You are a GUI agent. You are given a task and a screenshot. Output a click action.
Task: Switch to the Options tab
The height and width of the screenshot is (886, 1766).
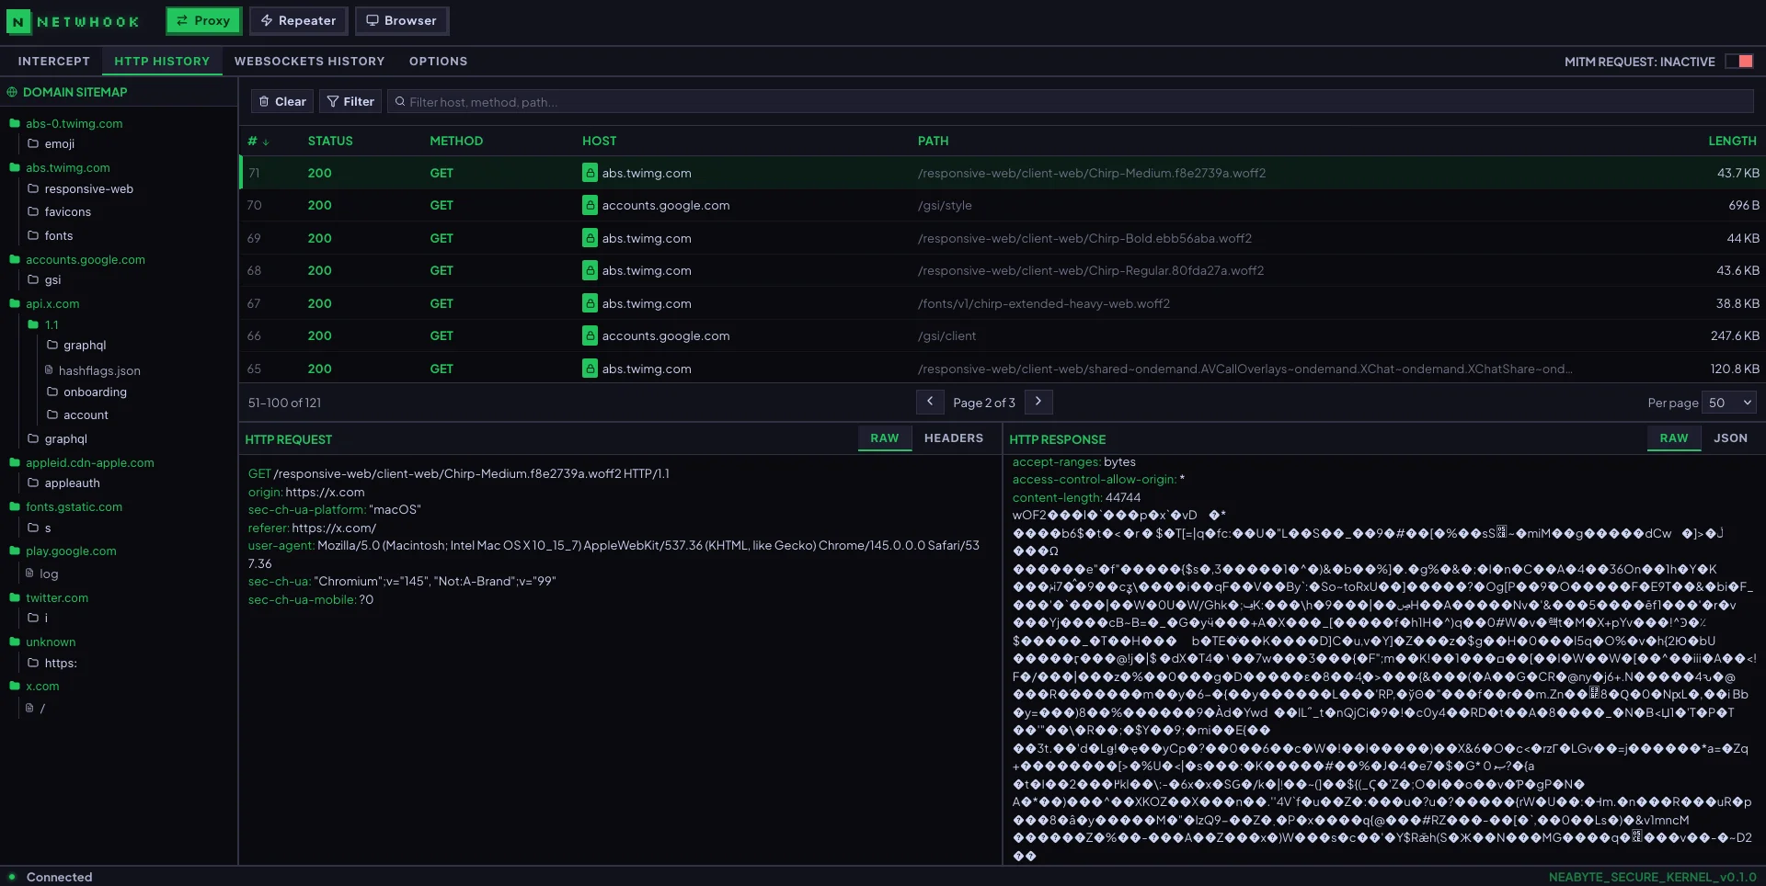439,62
